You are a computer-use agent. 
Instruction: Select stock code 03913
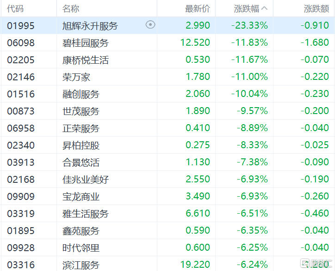[x=21, y=162]
